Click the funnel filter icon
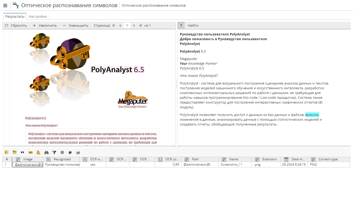Screen dimensions: 353x201 click(54, 152)
